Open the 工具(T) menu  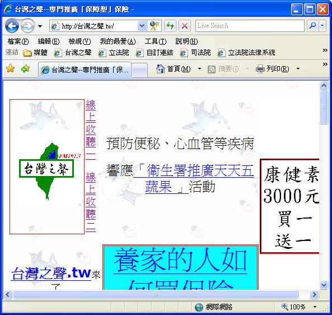pyautogui.click(x=156, y=41)
